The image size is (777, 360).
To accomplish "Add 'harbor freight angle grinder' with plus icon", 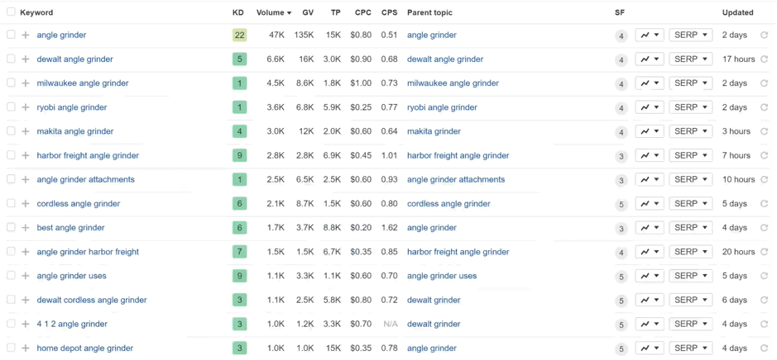I will (26, 155).
